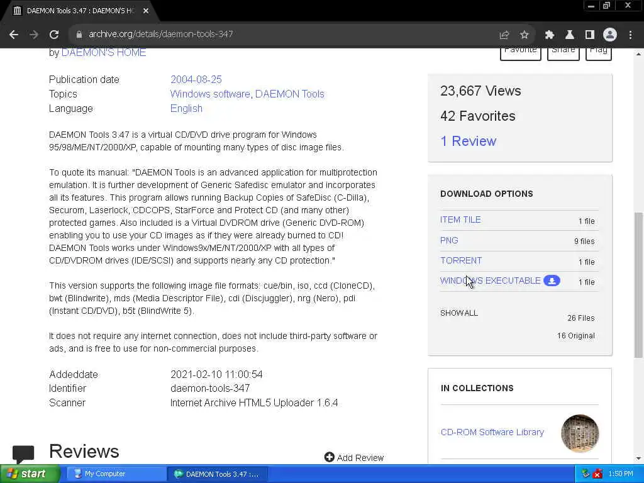
Task: Go back to the previous page
Action: coord(14,35)
